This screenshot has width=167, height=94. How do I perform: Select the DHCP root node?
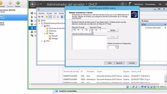pos(43,21)
